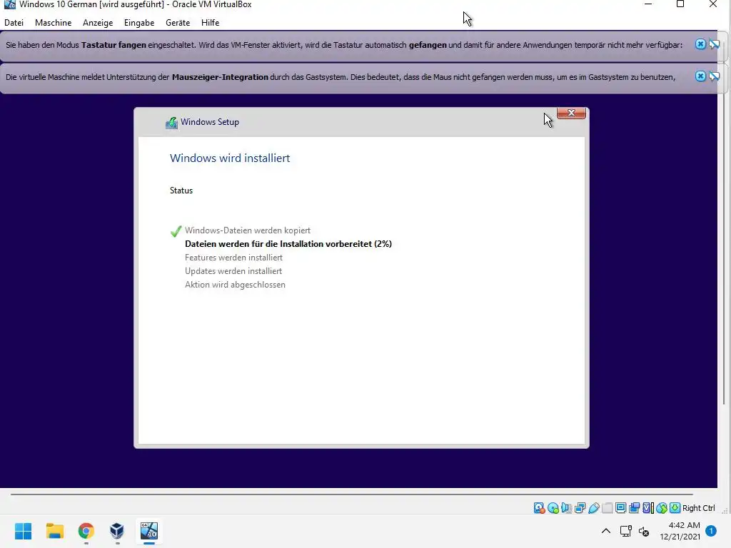Click the green checkmark for copied files

176,231
